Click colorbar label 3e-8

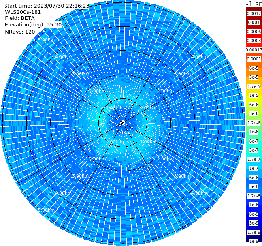point(254,186)
